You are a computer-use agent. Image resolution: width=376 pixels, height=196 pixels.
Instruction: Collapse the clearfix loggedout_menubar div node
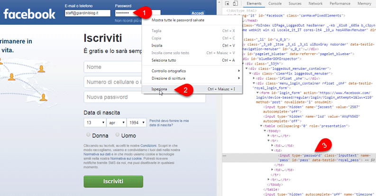[x=250, y=74]
